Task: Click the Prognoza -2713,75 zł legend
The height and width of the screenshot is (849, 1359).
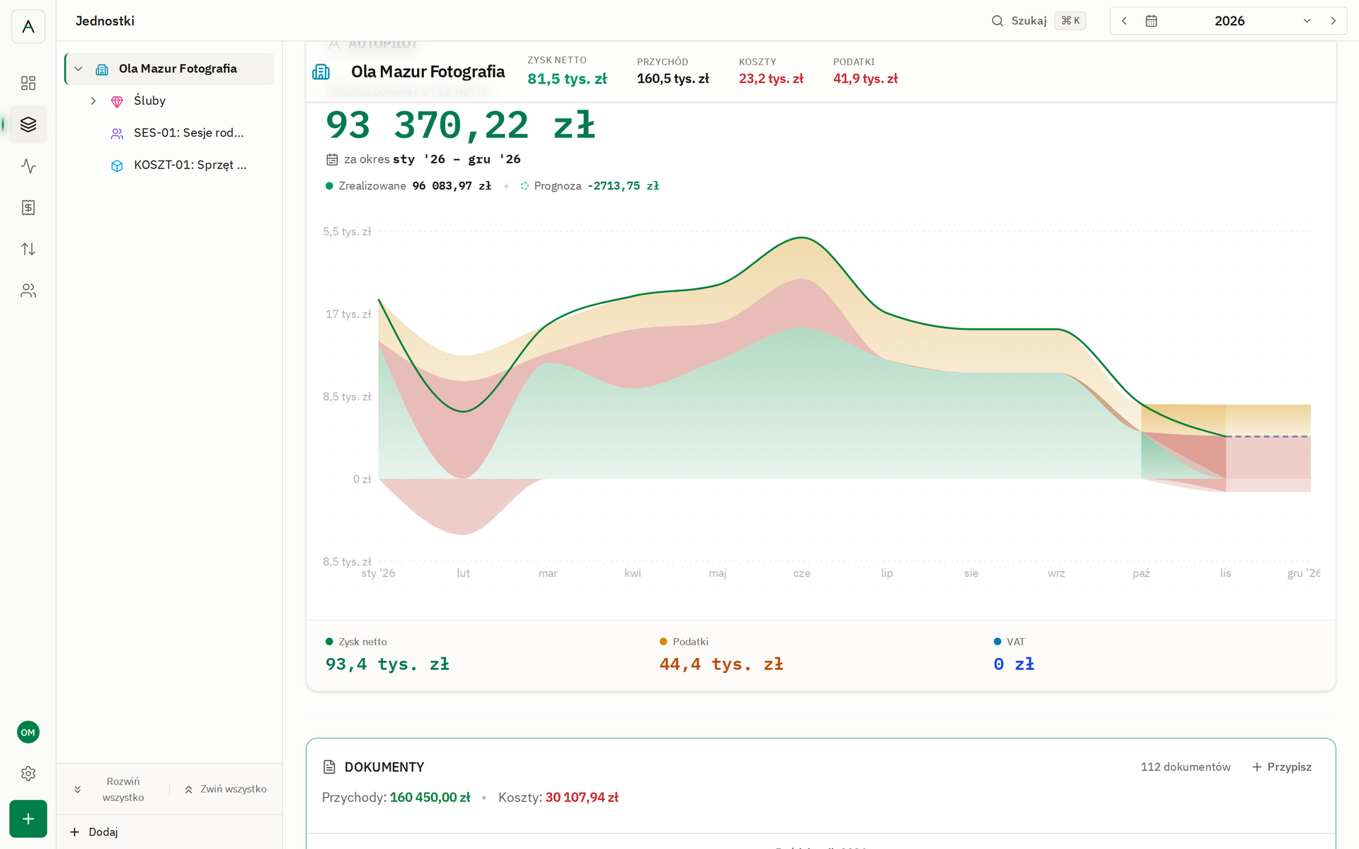Action: (590, 186)
